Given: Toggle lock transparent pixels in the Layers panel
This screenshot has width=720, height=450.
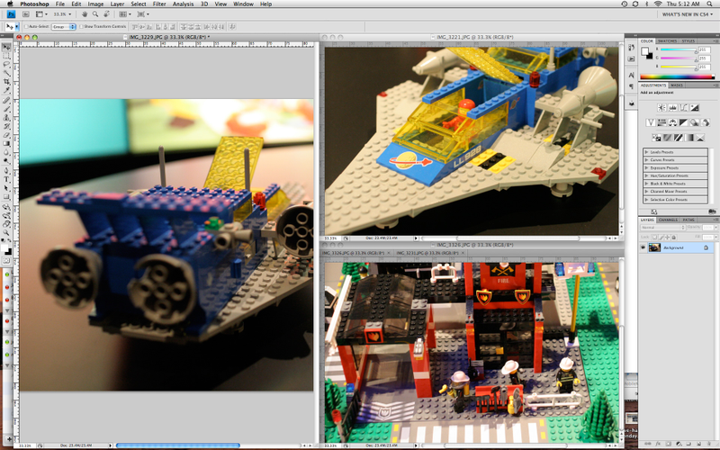Looking at the screenshot, I should point(655,237).
